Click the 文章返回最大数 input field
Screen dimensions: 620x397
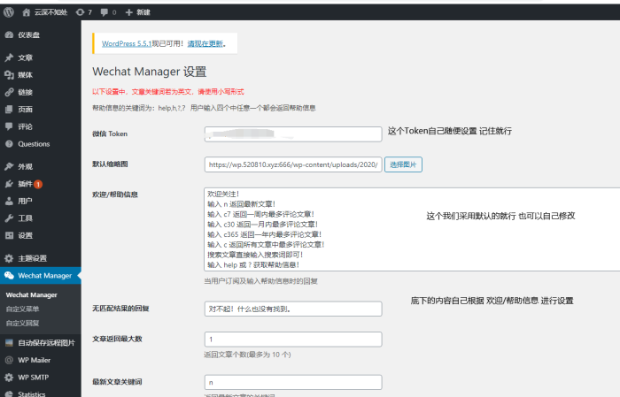pos(292,340)
